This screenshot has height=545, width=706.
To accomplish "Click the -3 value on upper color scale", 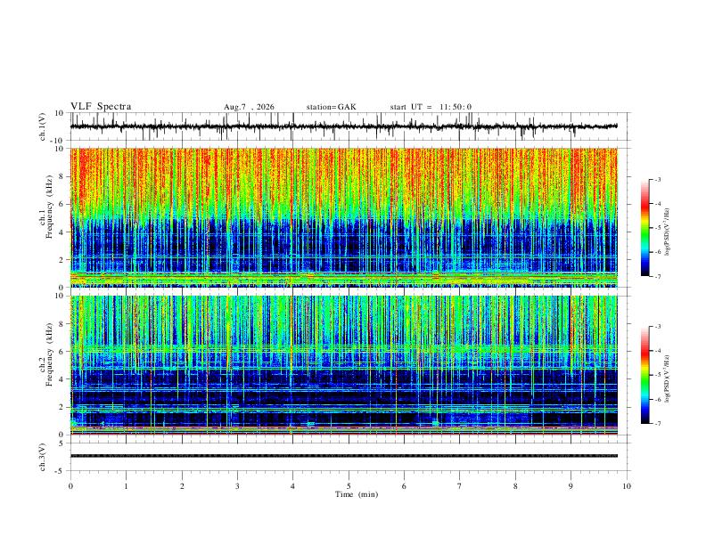I will click(658, 179).
